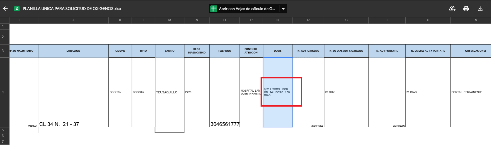Click the DOSIS header cell
The width and height of the screenshot is (491, 145).
(278, 51)
